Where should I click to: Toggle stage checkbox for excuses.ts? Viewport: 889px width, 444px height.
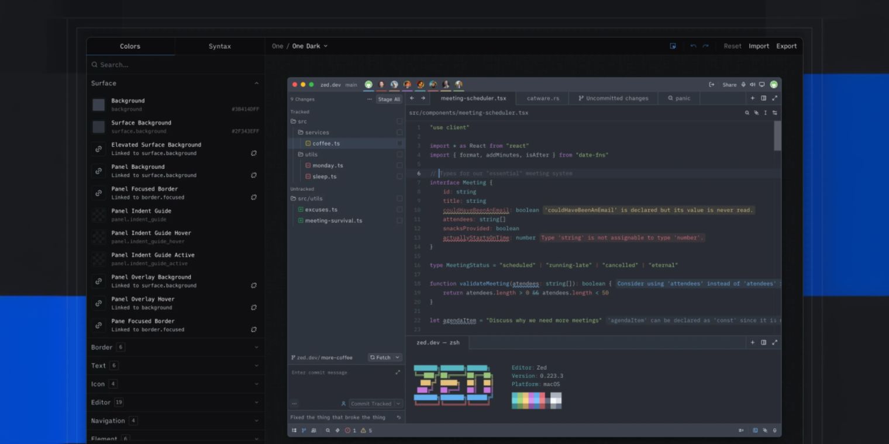click(x=399, y=209)
